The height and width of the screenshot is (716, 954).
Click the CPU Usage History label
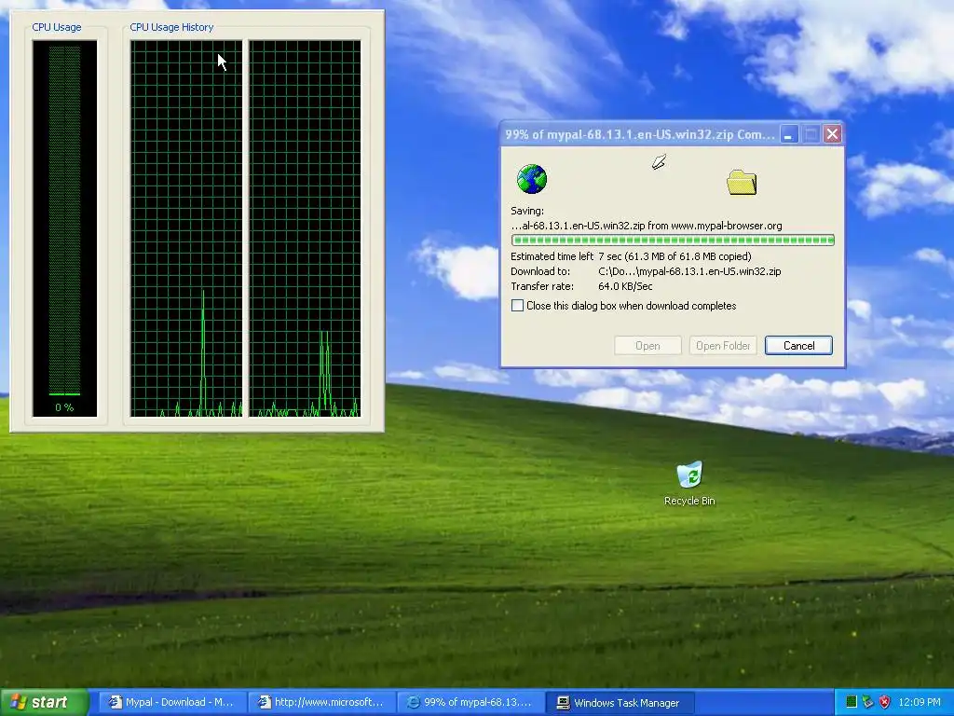pyautogui.click(x=171, y=27)
